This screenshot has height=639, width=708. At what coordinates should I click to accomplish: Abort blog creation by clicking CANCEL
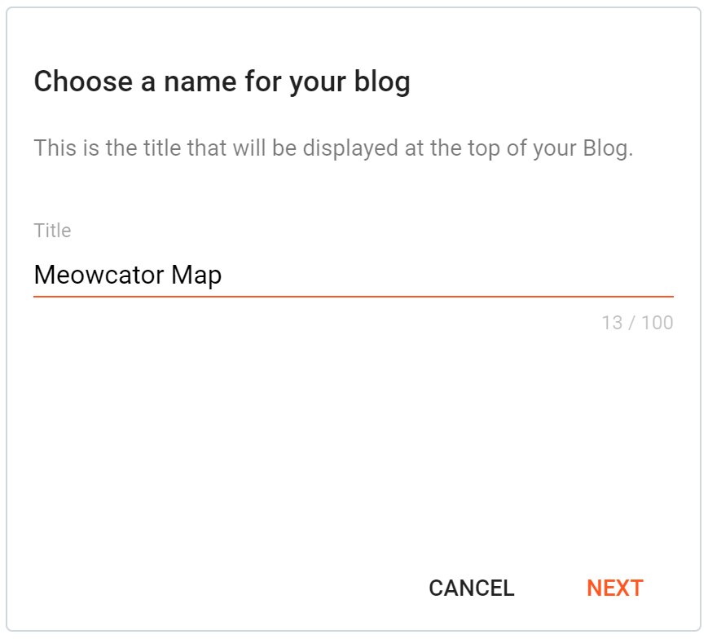coord(470,588)
